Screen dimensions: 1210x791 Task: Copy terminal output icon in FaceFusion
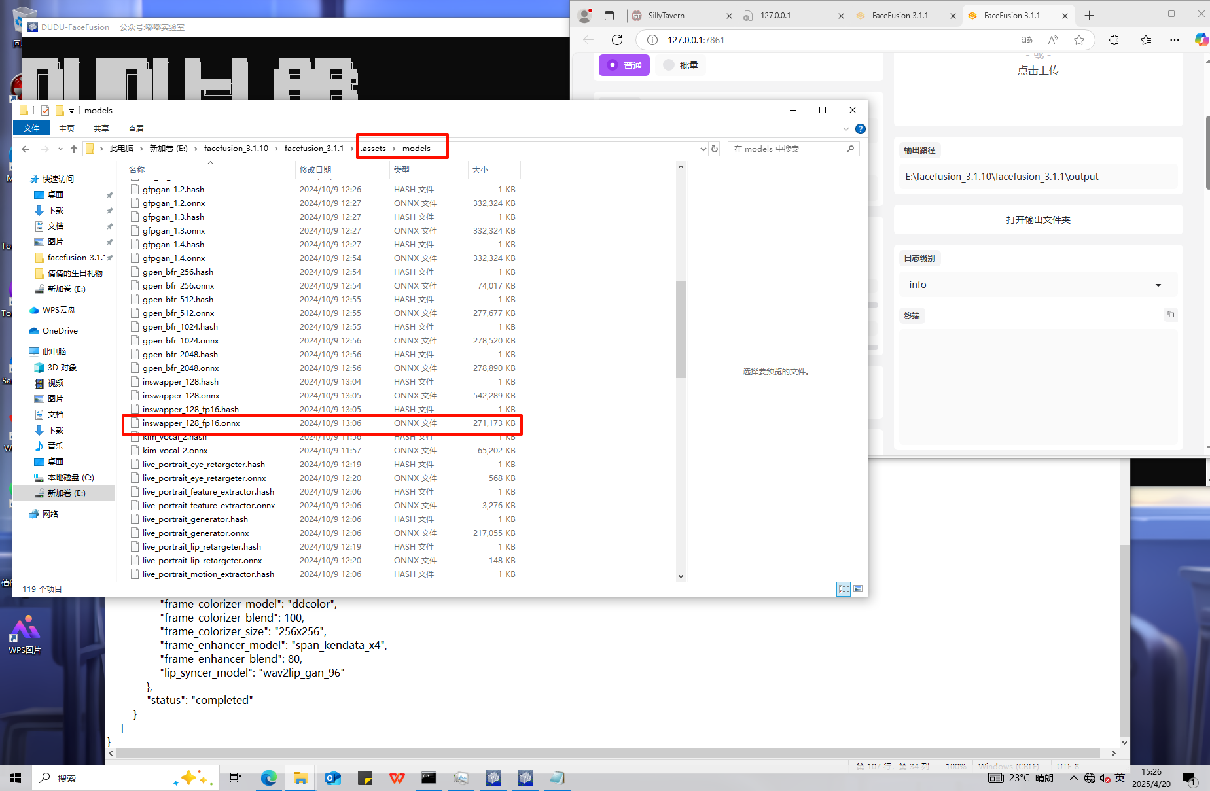[1171, 315]
